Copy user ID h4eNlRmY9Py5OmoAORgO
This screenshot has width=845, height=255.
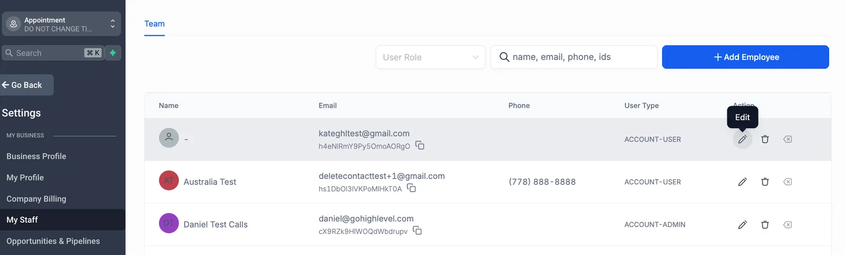click(420, 145)
